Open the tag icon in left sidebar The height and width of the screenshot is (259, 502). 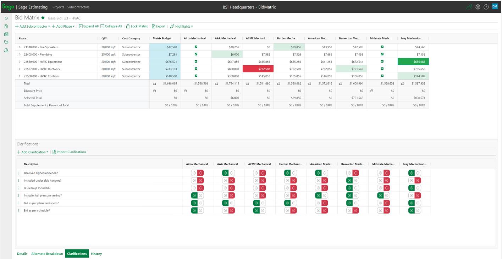click(6, 42)
